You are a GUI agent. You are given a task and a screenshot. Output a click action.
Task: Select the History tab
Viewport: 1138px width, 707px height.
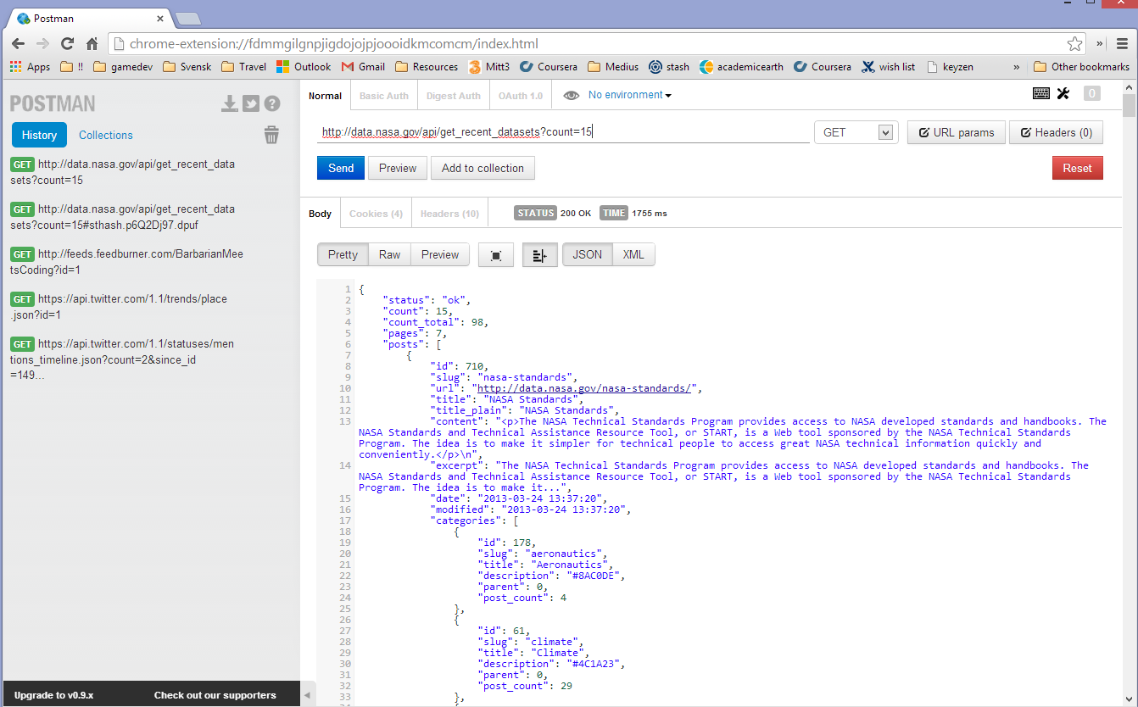click(39, 135)
